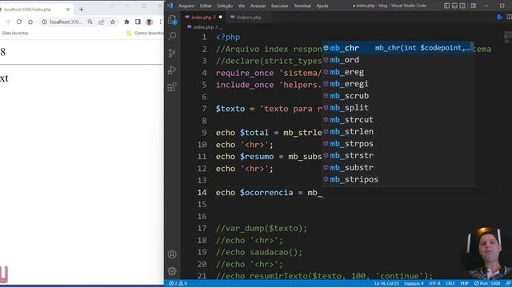Viewport: 512px width, 288px height.
Task: Open the Acessar menu
Action: coord(258,6)
